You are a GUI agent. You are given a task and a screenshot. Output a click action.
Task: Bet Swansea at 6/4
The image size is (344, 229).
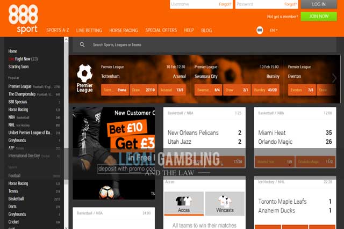click(209, 90)
